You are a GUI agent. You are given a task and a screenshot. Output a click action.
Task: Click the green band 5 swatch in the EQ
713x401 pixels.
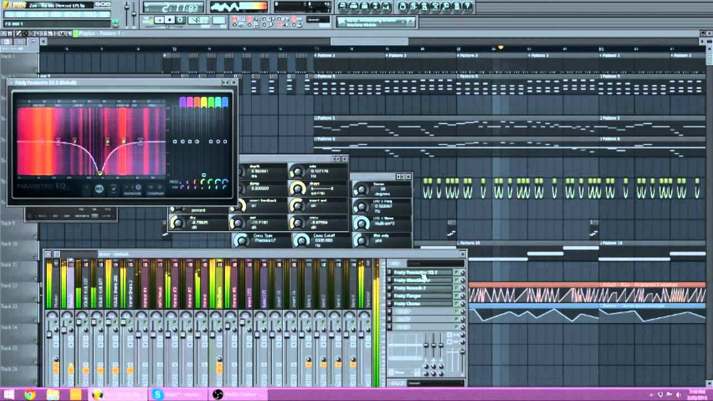(x=211, y=102)
